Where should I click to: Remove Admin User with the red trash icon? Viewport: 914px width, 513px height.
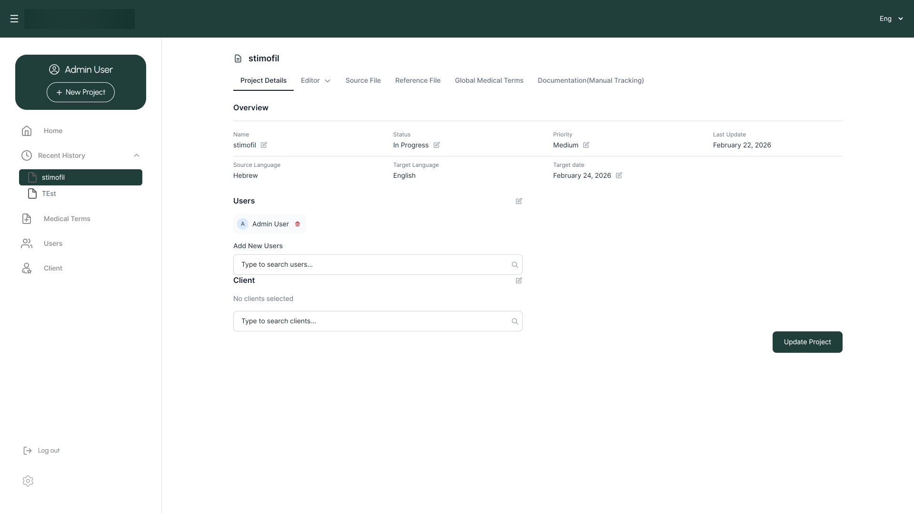pyautogui.click(x=298, y=224)
